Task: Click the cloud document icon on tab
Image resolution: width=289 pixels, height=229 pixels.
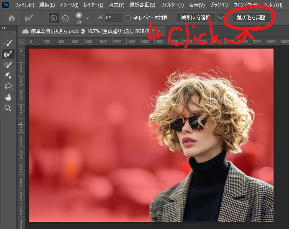Action: (25, 31)
